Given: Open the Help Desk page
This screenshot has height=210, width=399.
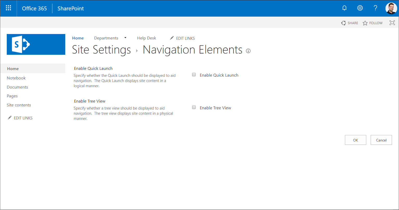Looking at the screenshot, I should pos(146,38).
